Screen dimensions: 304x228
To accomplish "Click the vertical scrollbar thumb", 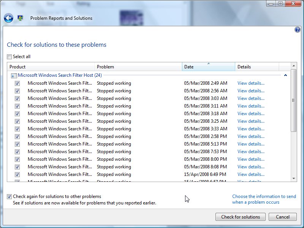I will tap(293, 100).
